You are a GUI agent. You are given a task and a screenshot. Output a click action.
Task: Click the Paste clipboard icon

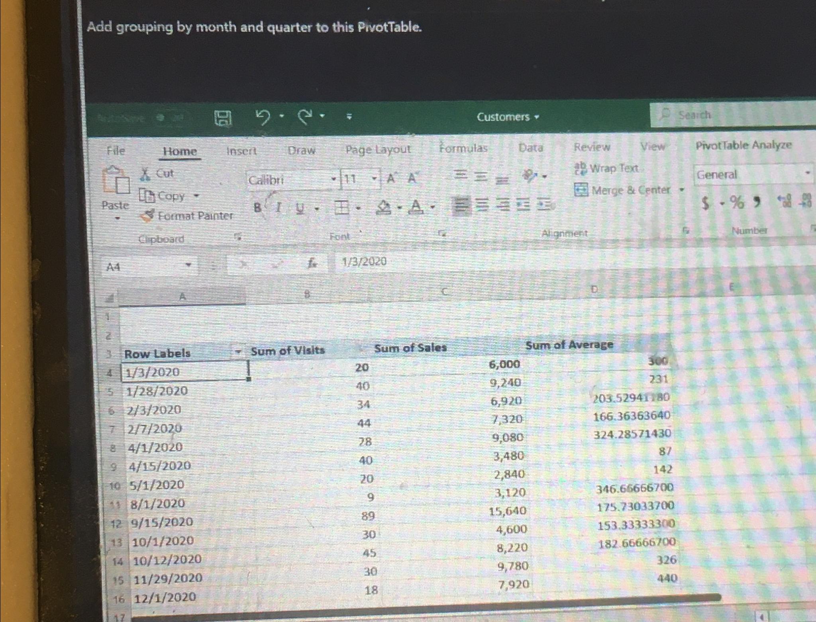click(x=116, y=182)
